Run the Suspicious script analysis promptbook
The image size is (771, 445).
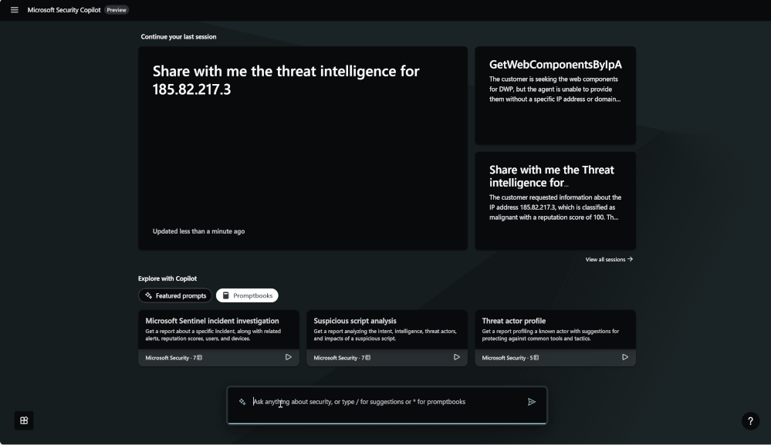pos(457,357)
